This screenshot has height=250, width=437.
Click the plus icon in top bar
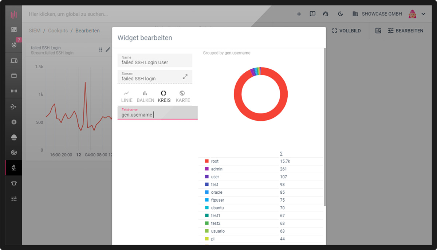click(x=299, y=14)
